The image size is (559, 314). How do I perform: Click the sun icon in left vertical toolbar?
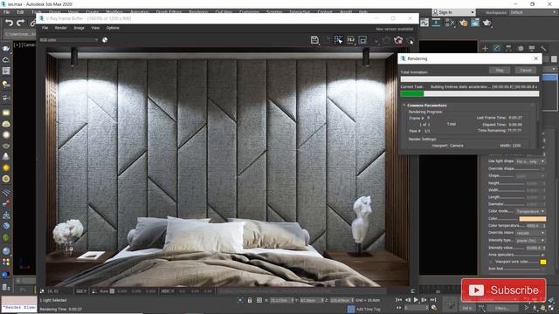click(x=6, y=167)
